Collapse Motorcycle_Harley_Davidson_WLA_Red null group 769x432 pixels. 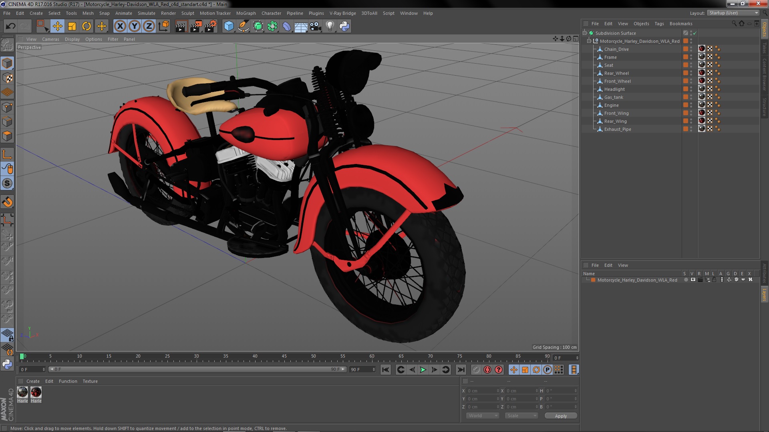point(589,41)
